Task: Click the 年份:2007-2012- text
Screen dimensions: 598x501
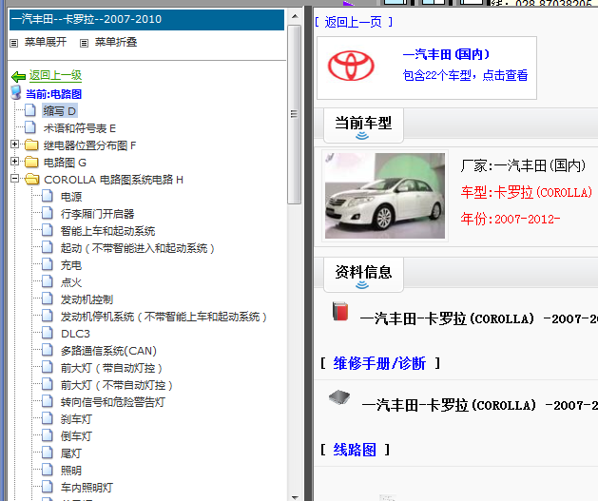Action: [x=511, y=219]
